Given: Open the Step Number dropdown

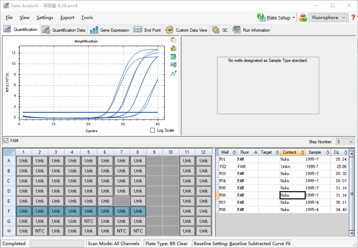Looking at the screenshot, I should [345, 142].
